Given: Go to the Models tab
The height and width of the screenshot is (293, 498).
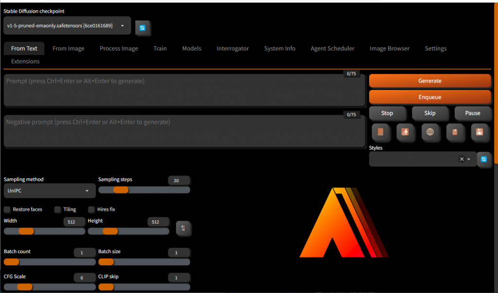Looking at the screenshot, I should pyautogui.click(x=192, y=48).
